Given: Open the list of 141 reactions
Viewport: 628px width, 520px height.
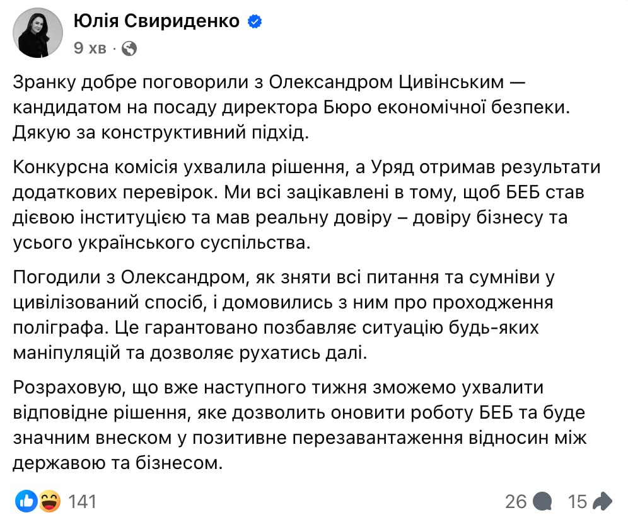Looking at the screenshot, I should [x=82, y=501].
